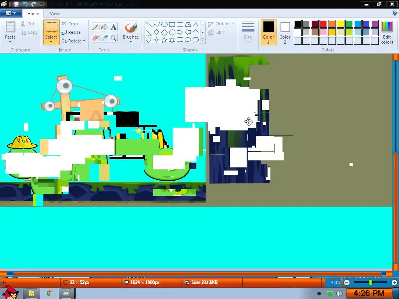Select the Fill with color bucket tool
Screen dimensions: 399x299
click(104, 27)
